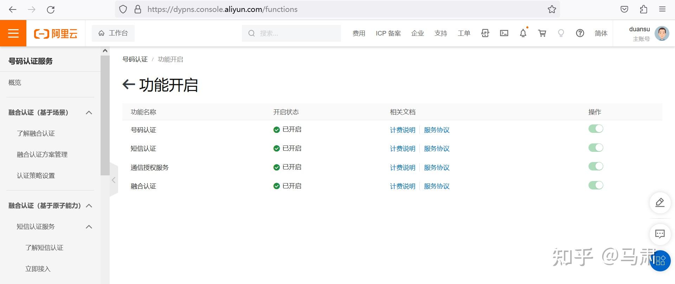Collapse the 短信认证服务 sidebar group

(89, 227)
